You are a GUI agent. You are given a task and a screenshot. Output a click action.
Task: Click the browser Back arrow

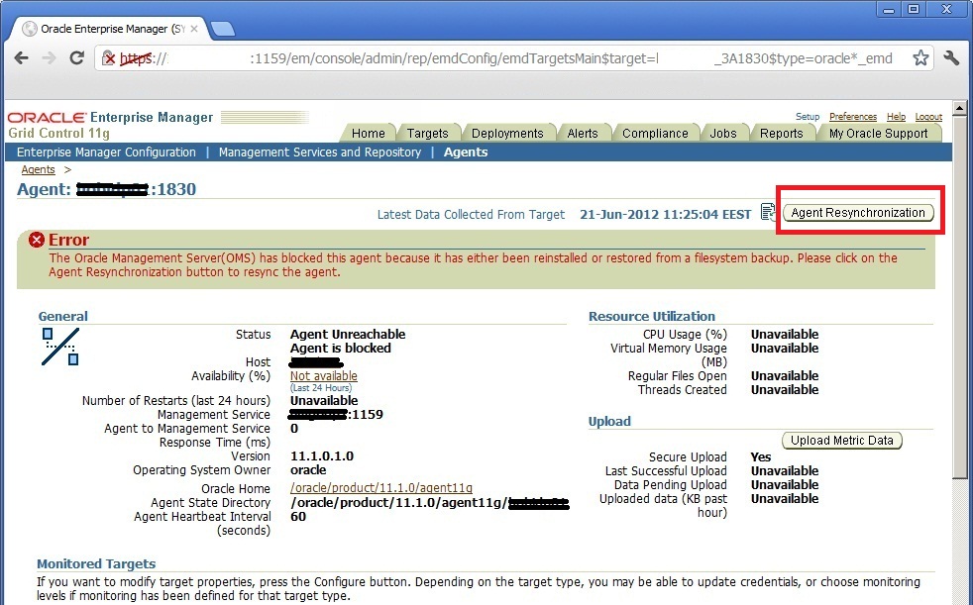pyautogui.click(x=21, y=58)
